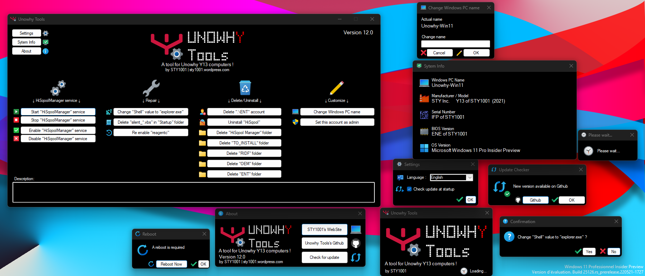Click Yes in Confirmation dialog
This screenshot has width=645, height=276.
(x=589, y=252)
